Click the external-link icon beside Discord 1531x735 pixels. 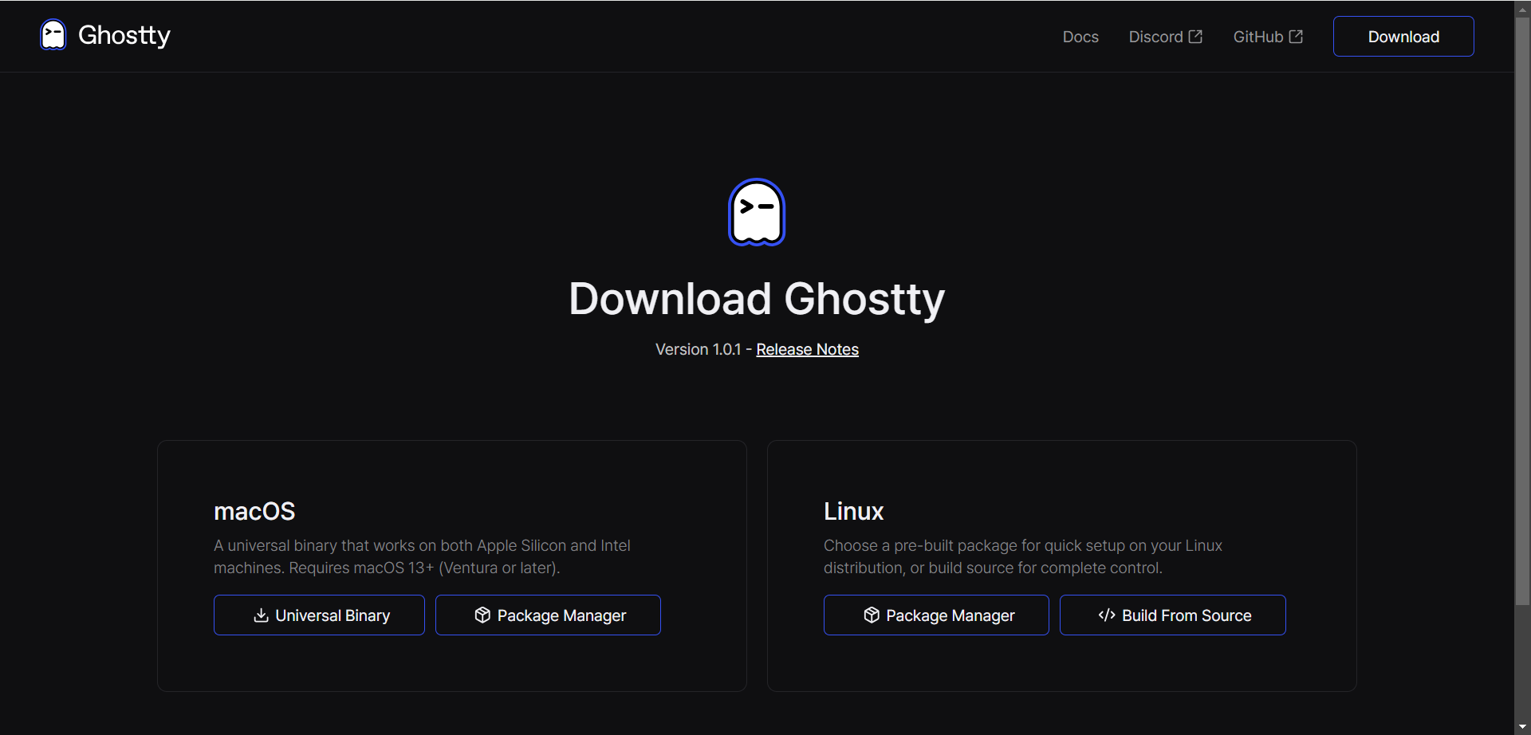pos(1195,37)
